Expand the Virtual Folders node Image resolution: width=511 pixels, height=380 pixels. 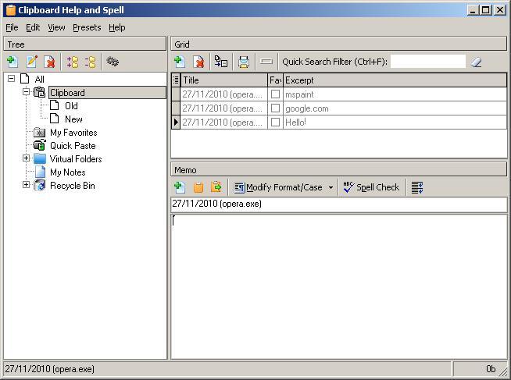coord(26,158)
